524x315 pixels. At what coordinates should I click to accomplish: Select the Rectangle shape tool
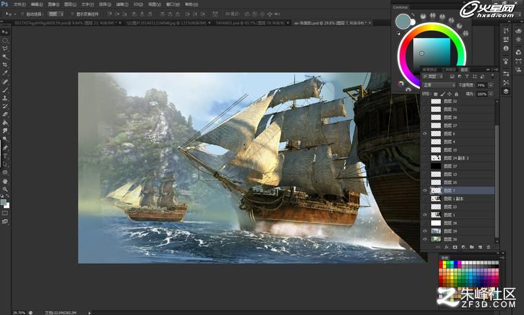click(x=5, y=172)
